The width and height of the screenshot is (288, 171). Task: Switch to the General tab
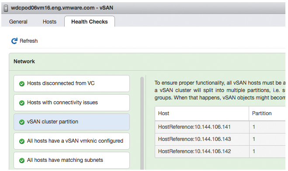[18, 22]
